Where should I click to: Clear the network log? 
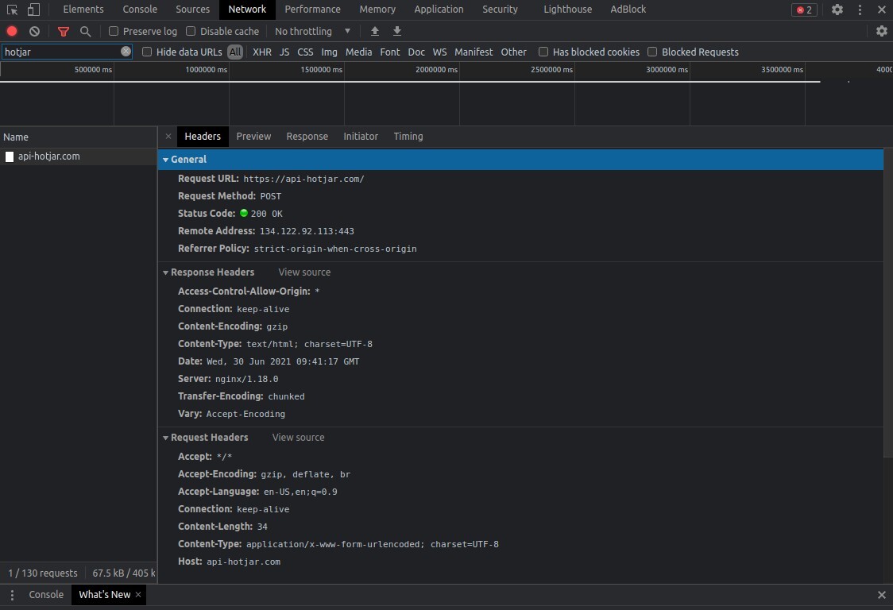pos(34,31)
